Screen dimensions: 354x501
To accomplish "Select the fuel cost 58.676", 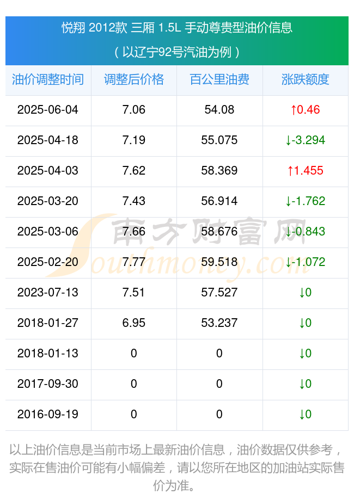I will point(219,231).
